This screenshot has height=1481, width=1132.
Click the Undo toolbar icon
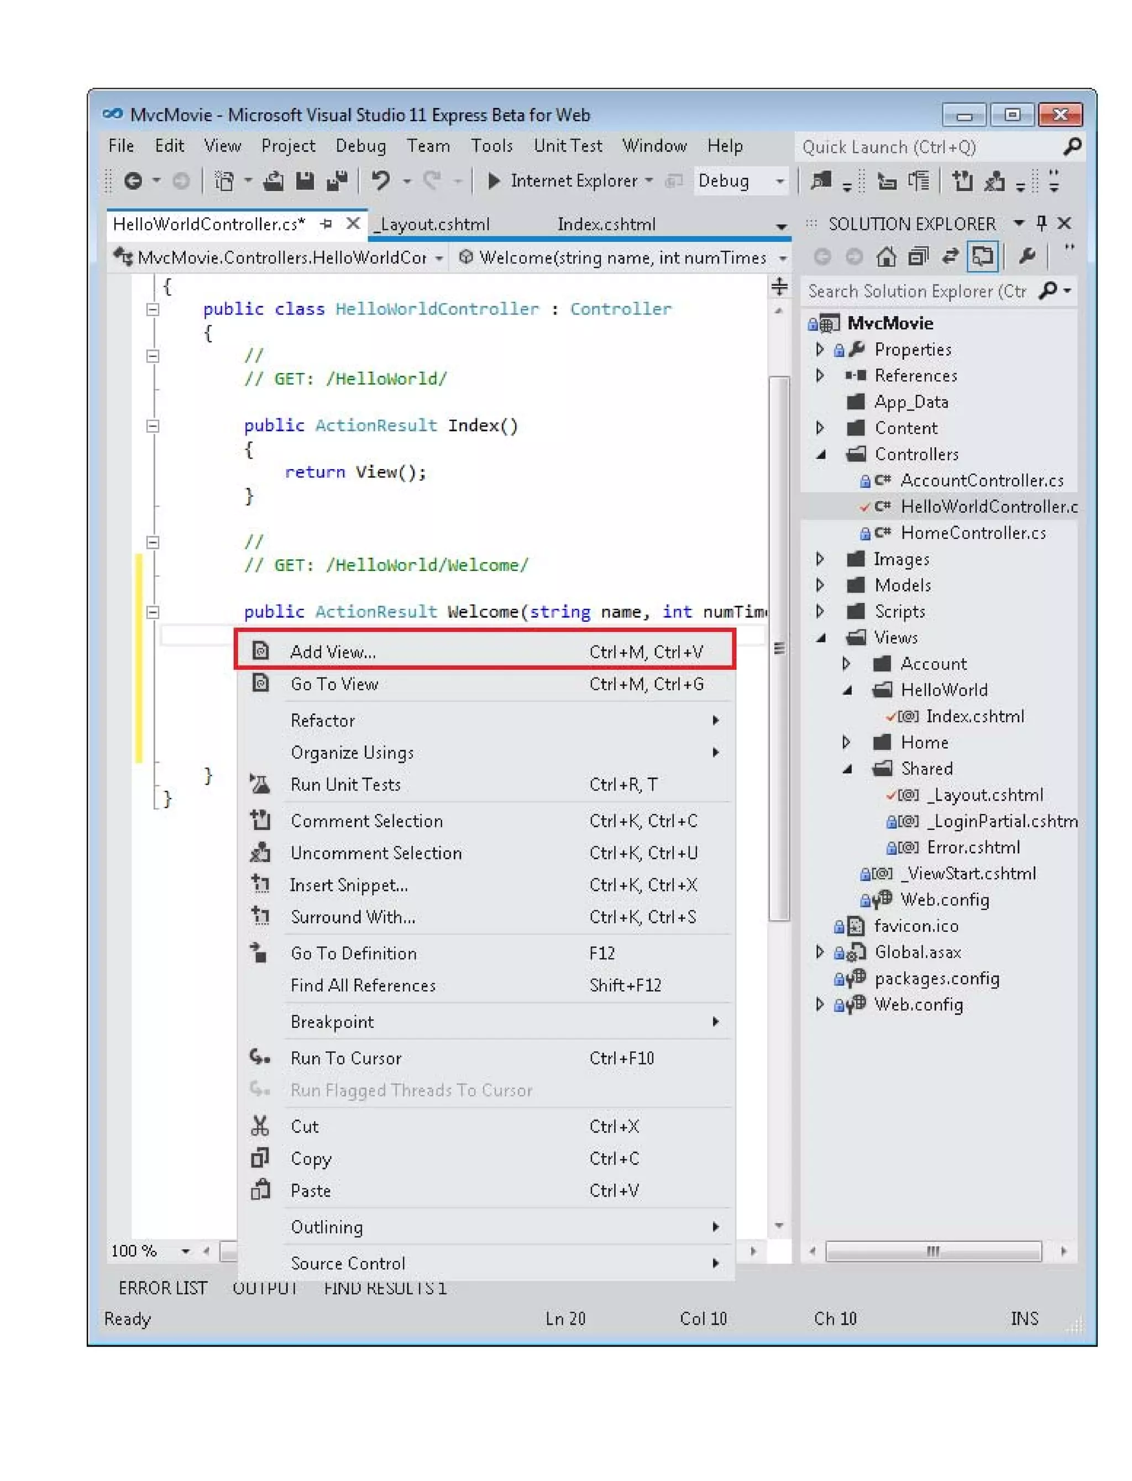(x=381, y=181)
